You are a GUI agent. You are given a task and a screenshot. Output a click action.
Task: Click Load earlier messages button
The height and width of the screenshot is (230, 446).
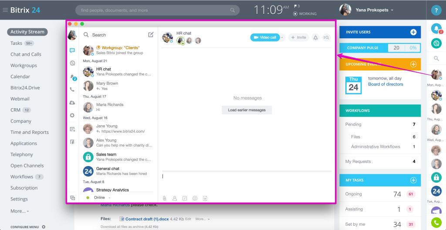point(247,110)
